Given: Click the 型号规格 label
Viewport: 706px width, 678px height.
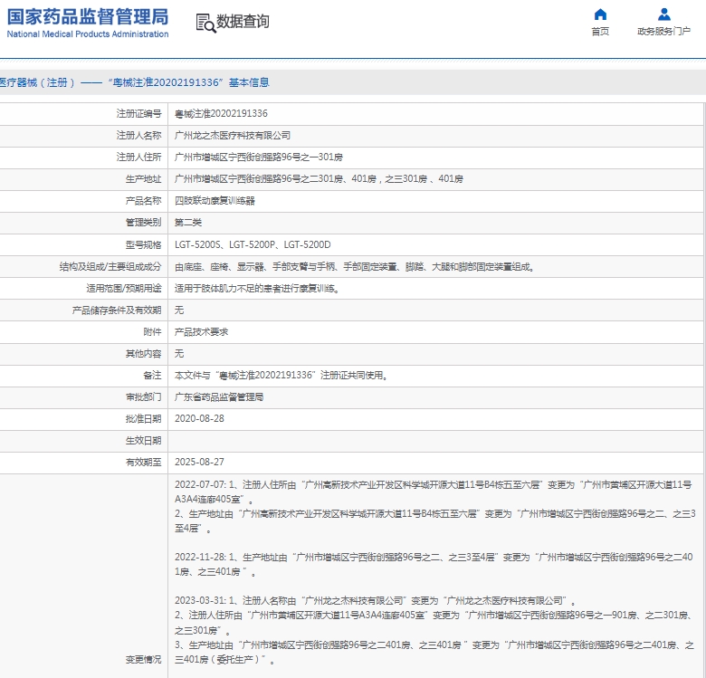Looking at the screenshot, I should [x=143, y=244].
